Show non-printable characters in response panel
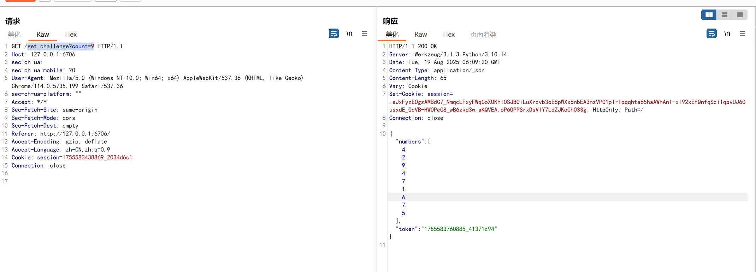 [x=727, y=34]
